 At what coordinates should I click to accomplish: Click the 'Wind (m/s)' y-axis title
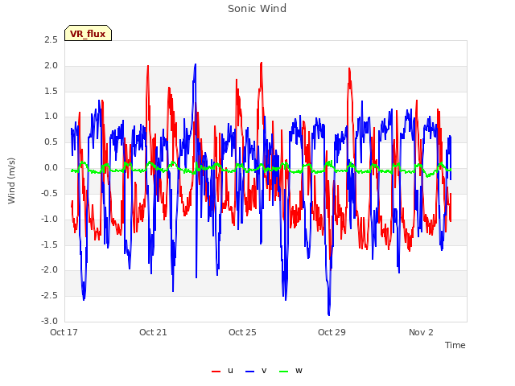coord(11,181)
